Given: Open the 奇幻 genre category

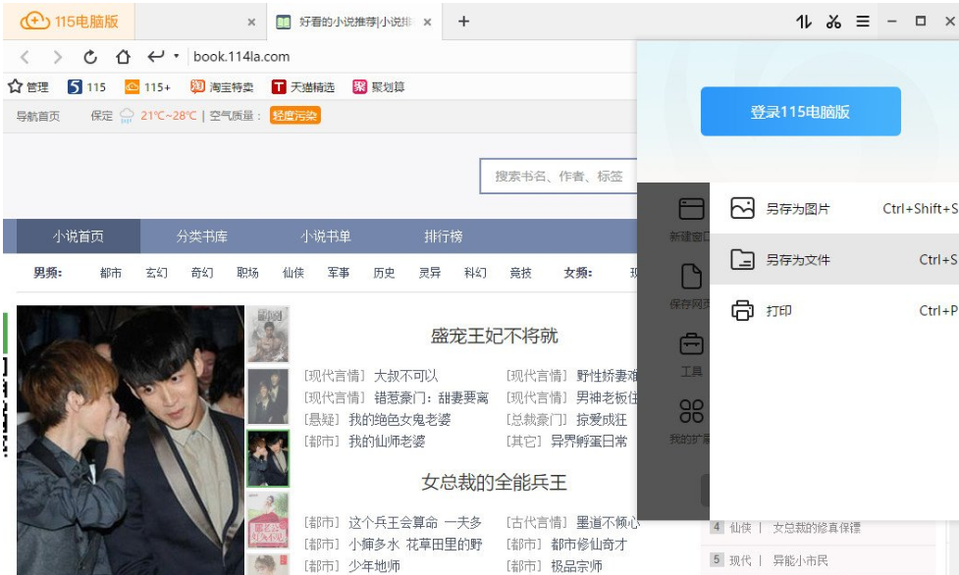Looking at the screenshot, I should 202,273.
